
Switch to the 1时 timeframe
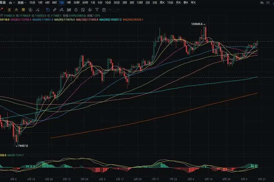tap(40, 3)
